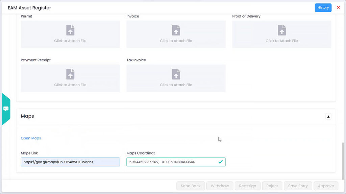Withdraw the entry
Image resolution: width=346 pixels, height=194 pixels.
220,186
